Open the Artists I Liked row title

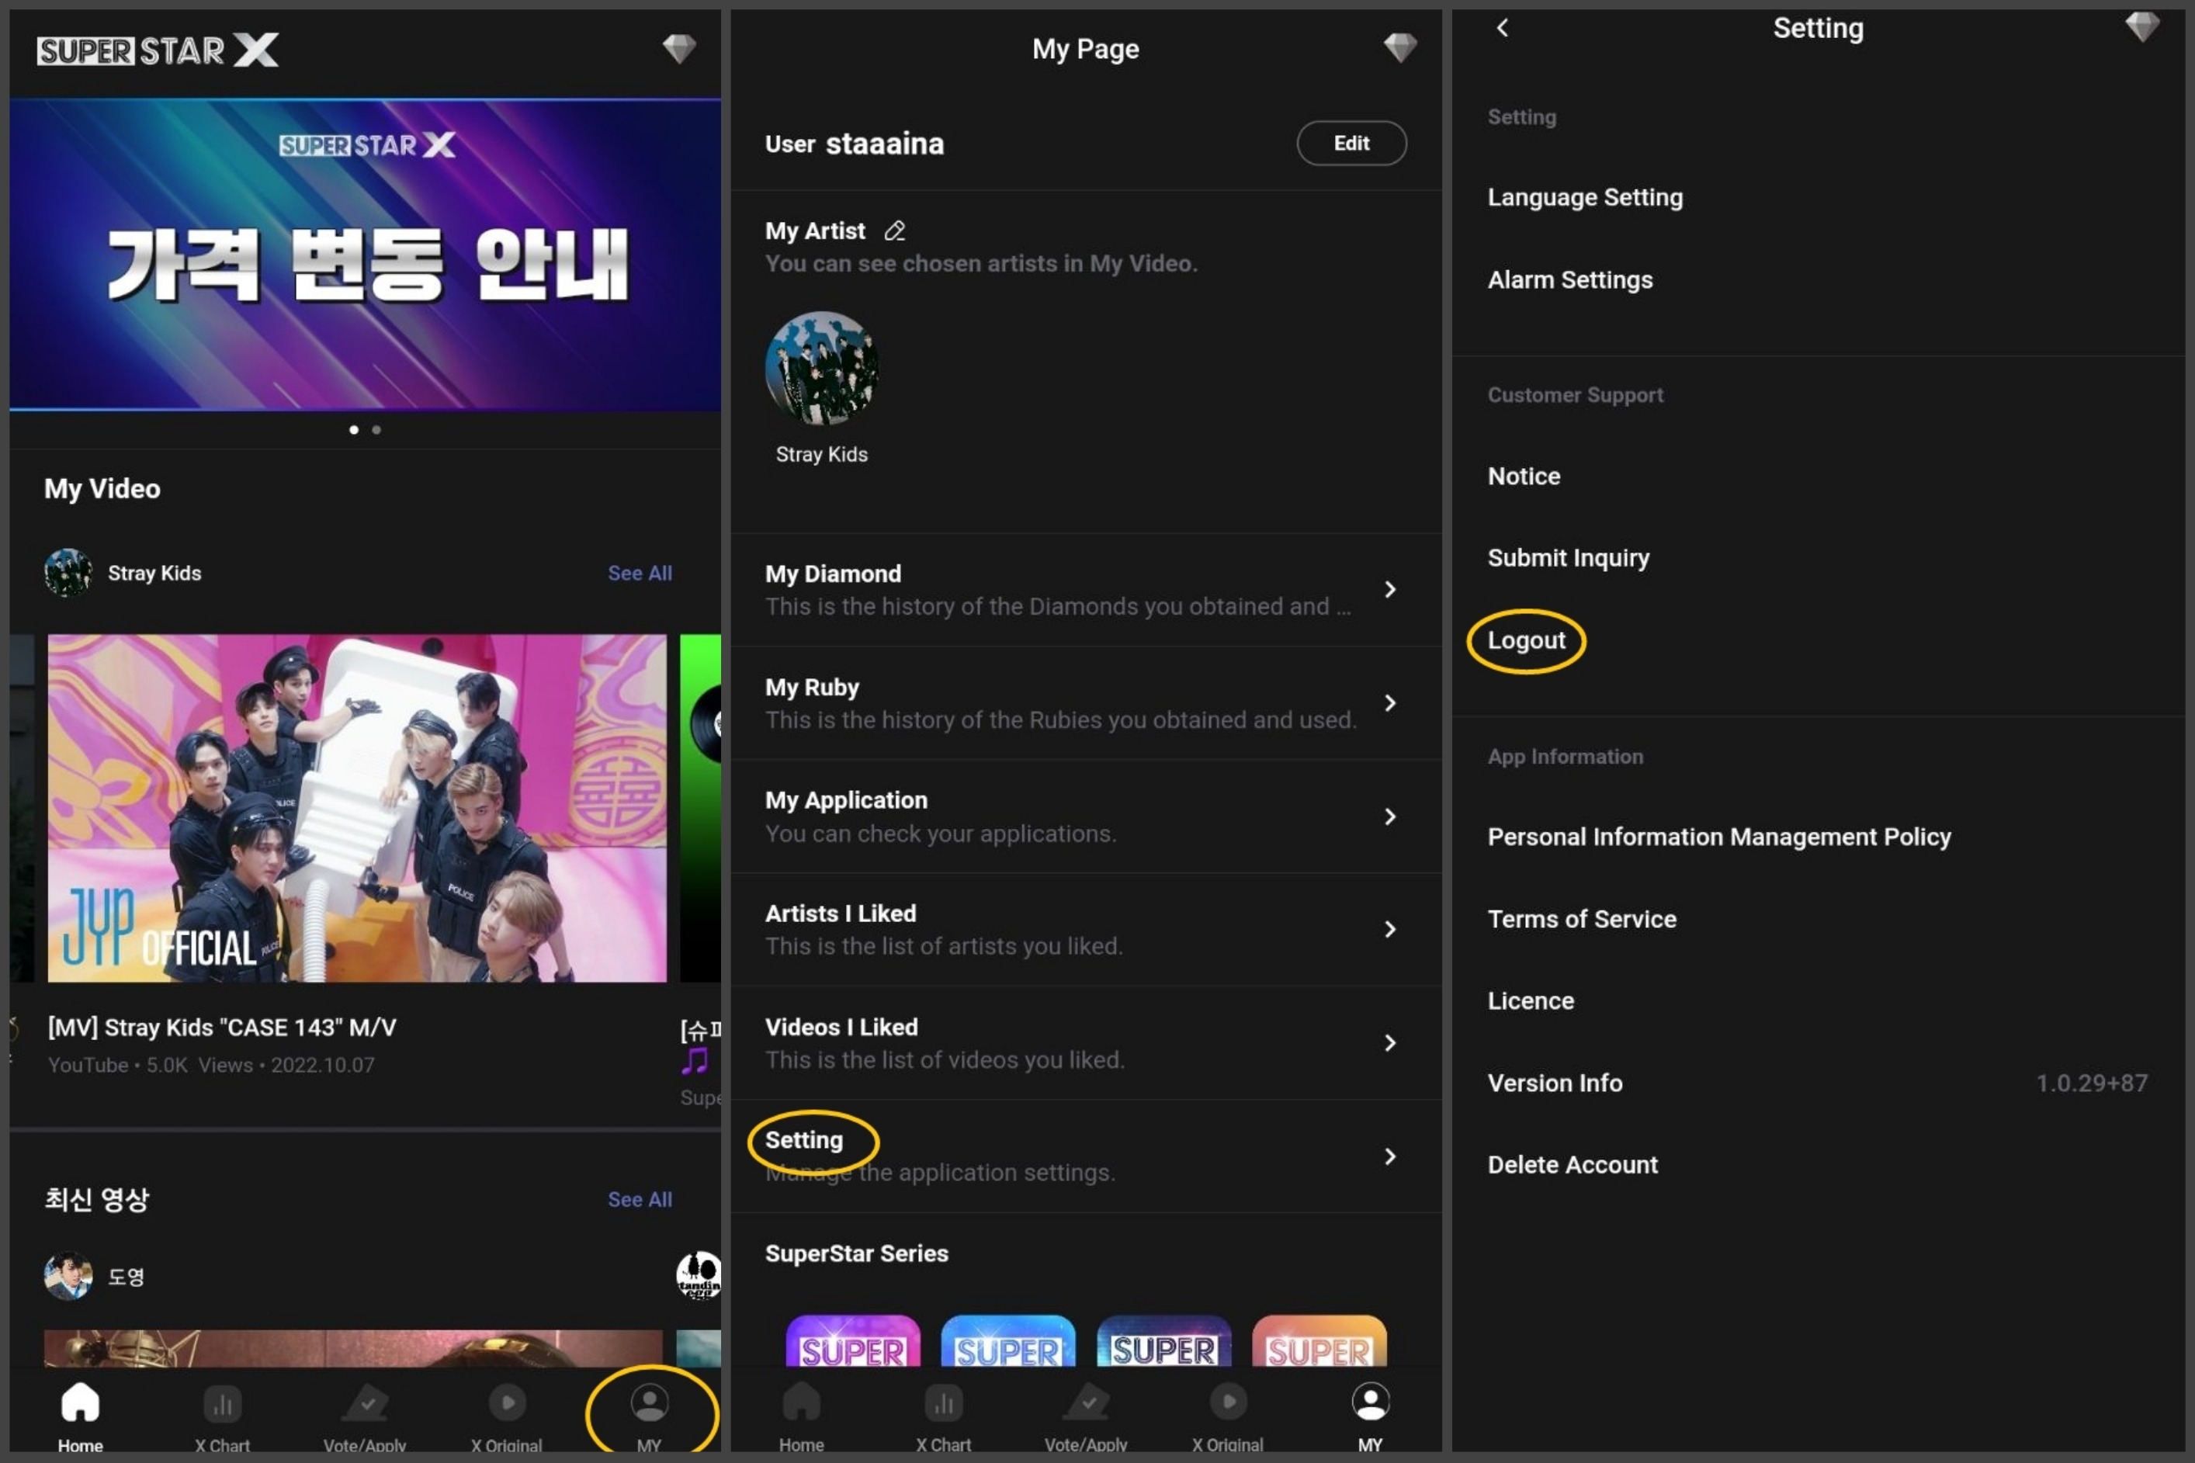pyautogui.click(x=841, y=914)
